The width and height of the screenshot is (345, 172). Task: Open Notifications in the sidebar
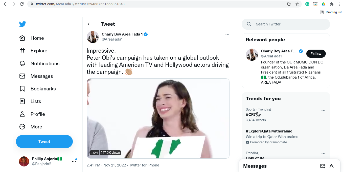(x=45, y=63)
